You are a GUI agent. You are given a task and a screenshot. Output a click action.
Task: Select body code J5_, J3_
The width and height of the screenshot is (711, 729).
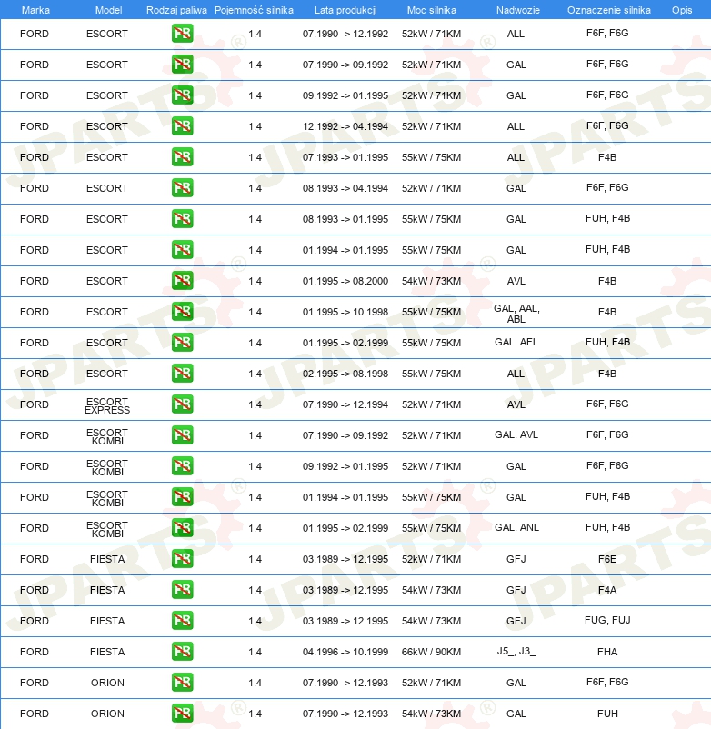(x=516, y=651)
